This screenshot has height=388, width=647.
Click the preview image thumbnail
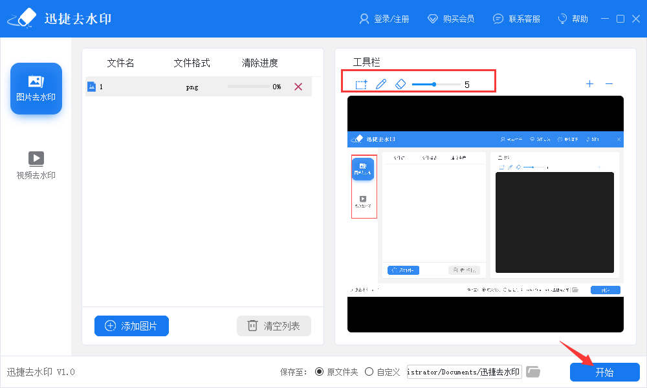[485, 214]
